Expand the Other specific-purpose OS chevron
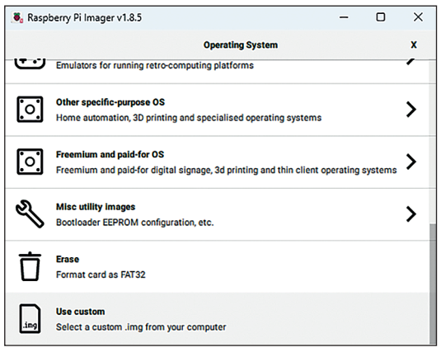The height and width of the screenshot is (352, 441). [411, 110]
